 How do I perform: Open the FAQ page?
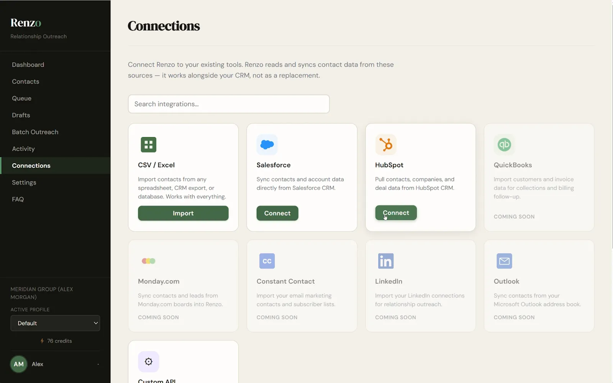coord(55,199)
